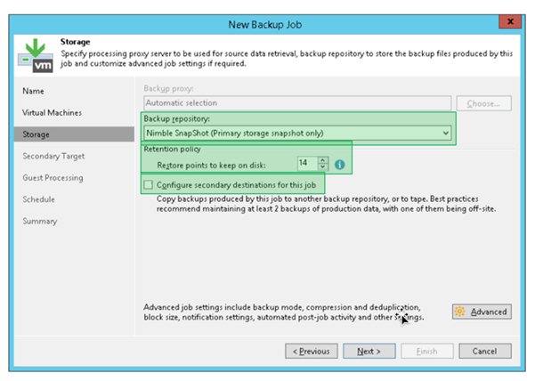
Task: Click the Retention policy heading
Action: pyautogui.click(x=172, y=149)
